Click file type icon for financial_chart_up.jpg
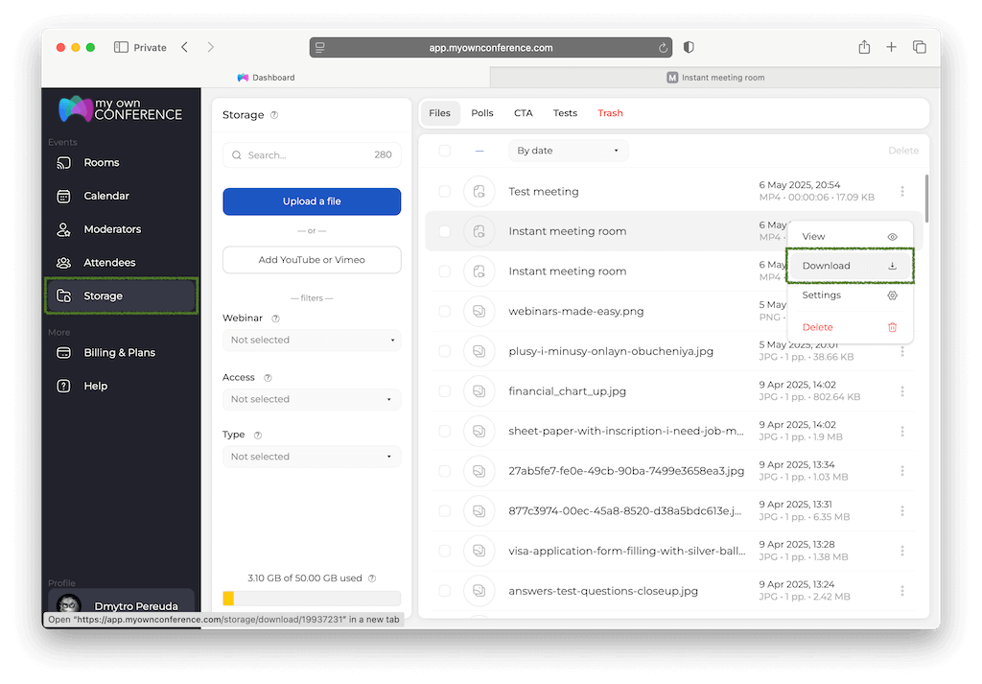982x684 pixels. [x=479, y=391]
